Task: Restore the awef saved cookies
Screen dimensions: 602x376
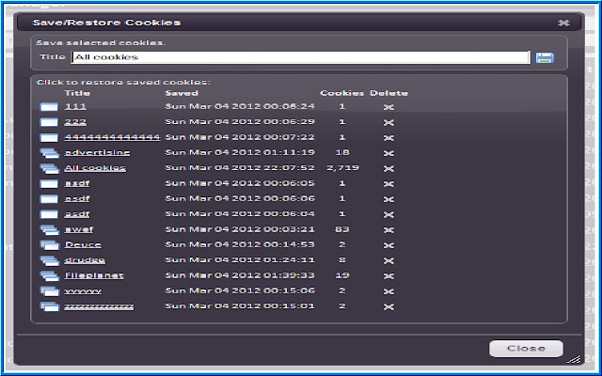Action: pos(79,229)
